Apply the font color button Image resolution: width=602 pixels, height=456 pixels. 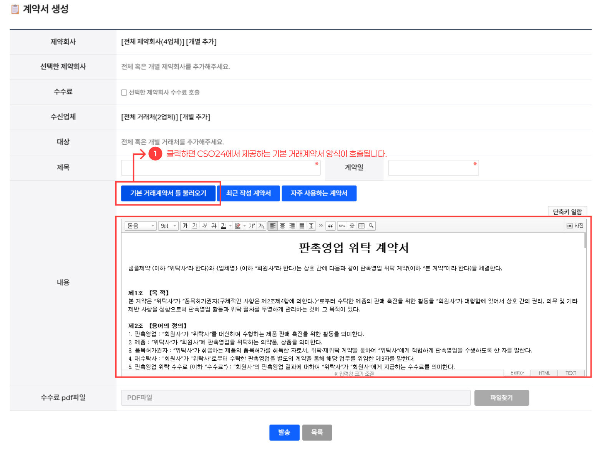[x=223, y=226]
